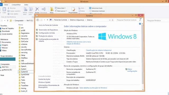Click Obtenha mais recursos com nova edição link
Screen dimensions: 169x95
pos(79,43)
